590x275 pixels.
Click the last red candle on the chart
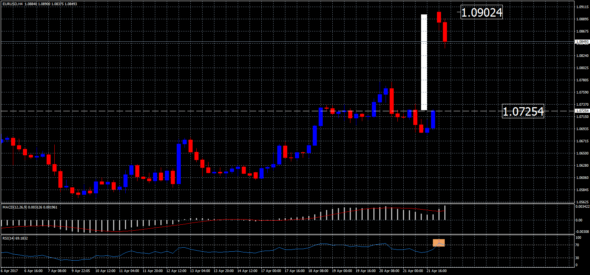click(445, 32)
